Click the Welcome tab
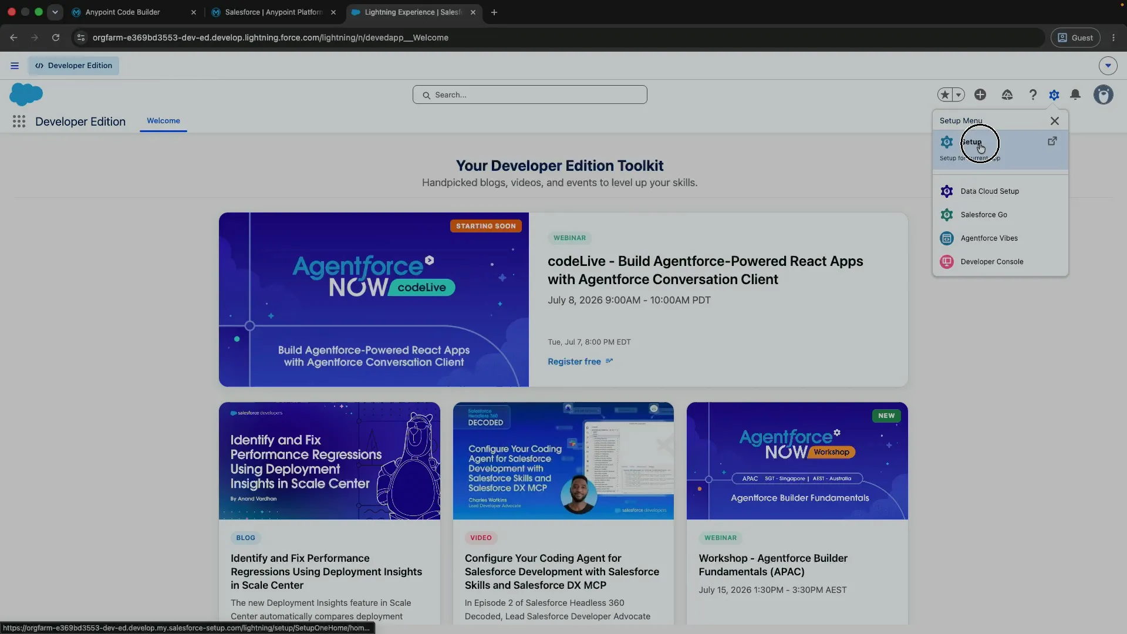 (163, 121)
